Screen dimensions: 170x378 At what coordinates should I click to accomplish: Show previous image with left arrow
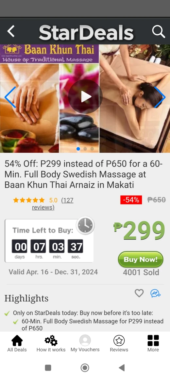[10, 97]
